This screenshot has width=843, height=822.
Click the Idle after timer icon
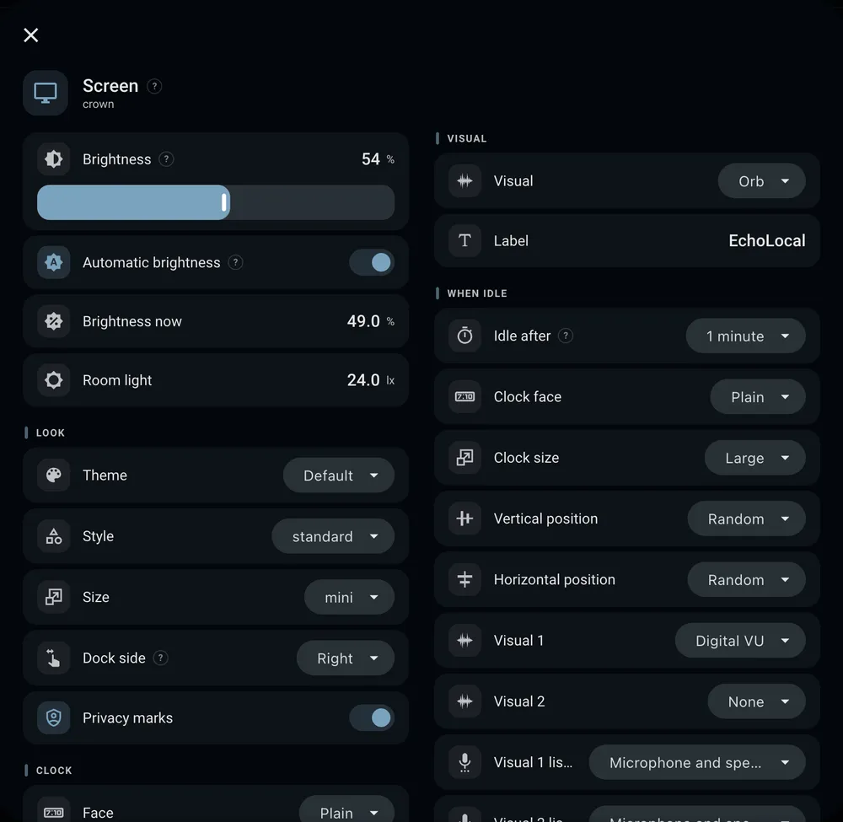click(x=465, y=336)
